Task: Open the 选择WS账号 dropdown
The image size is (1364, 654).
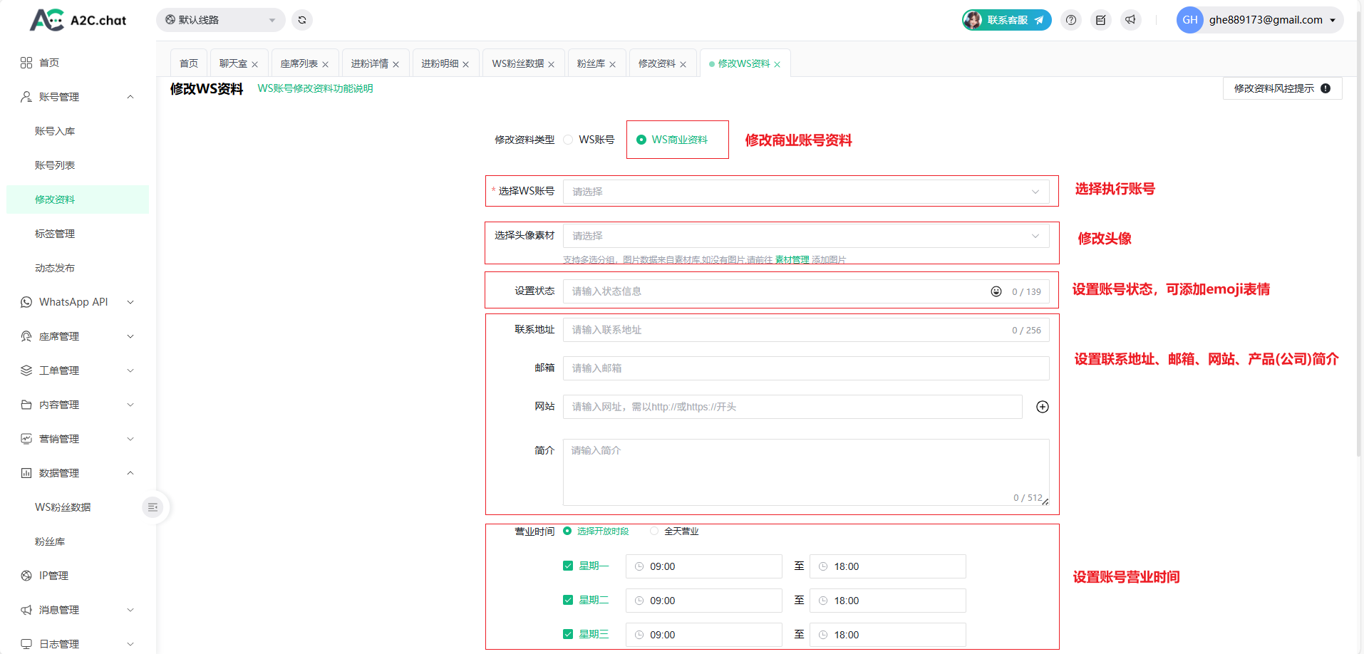Action: tap(805, 192)
